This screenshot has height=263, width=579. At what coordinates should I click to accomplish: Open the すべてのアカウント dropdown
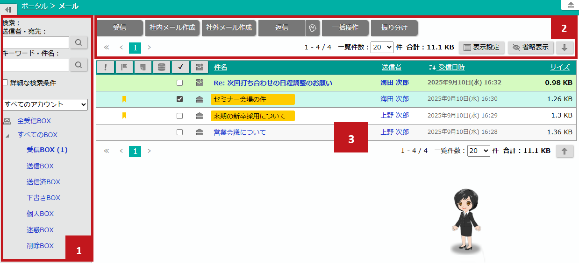[x=45, y=104]
